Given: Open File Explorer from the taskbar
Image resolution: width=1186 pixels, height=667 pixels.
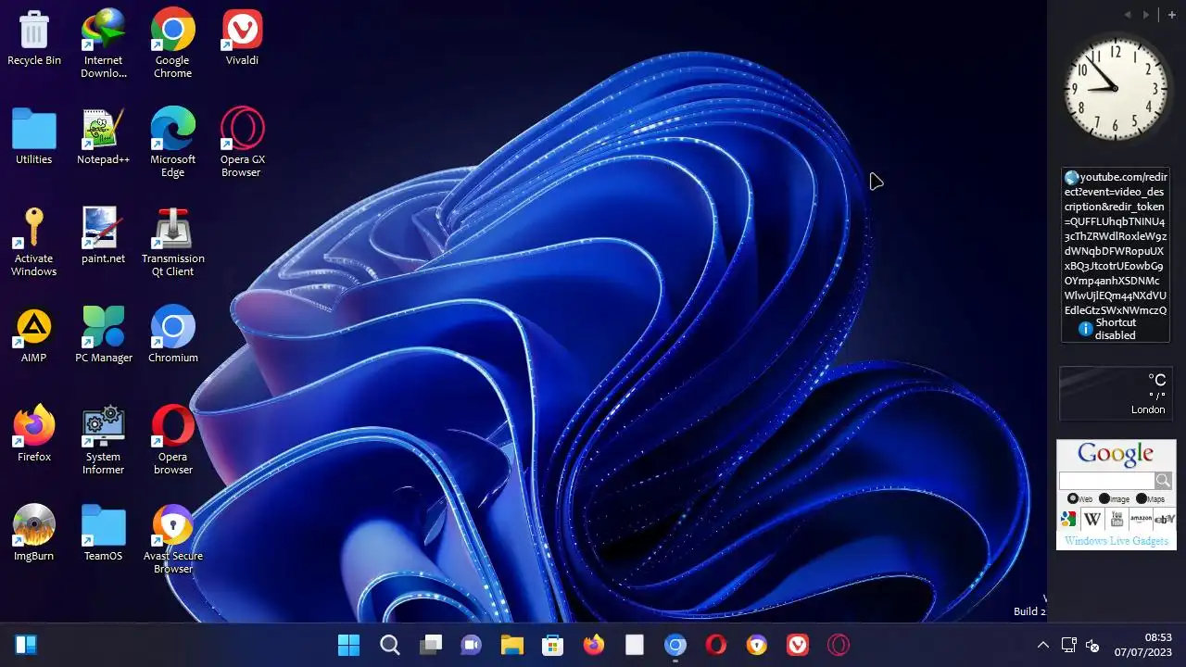Looking at the screenshot, I should pos(512,645).
